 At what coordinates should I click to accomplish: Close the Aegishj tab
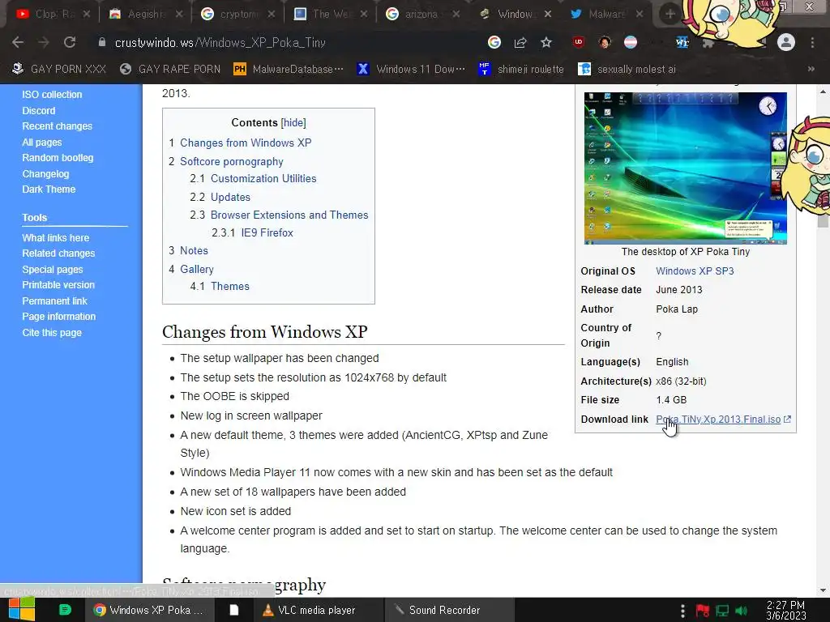pos(179,15)
